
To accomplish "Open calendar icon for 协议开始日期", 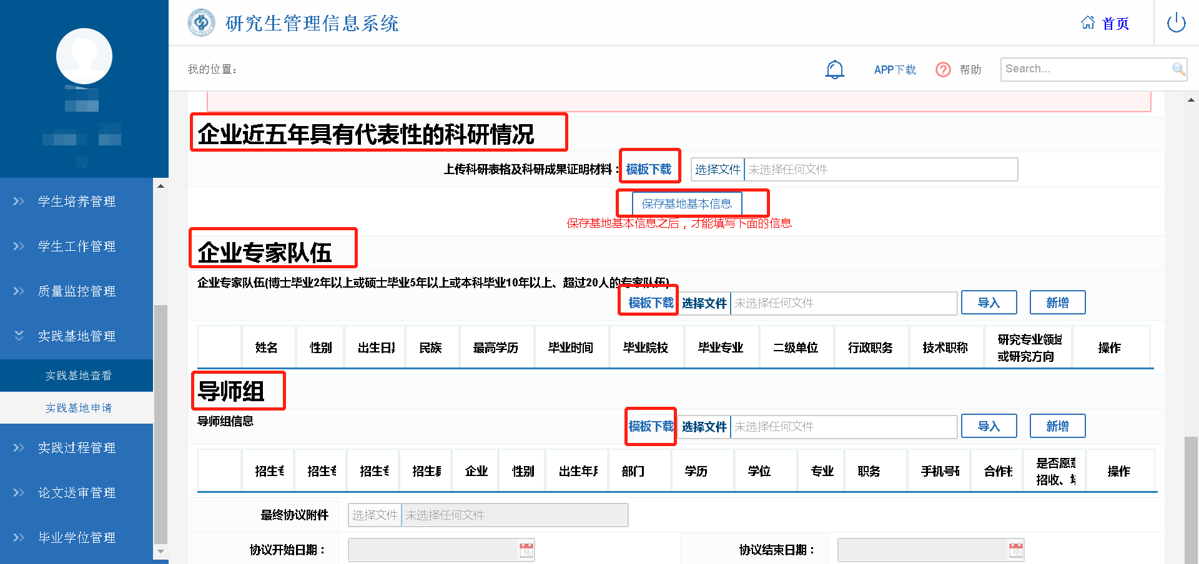I will click(526, 550).
